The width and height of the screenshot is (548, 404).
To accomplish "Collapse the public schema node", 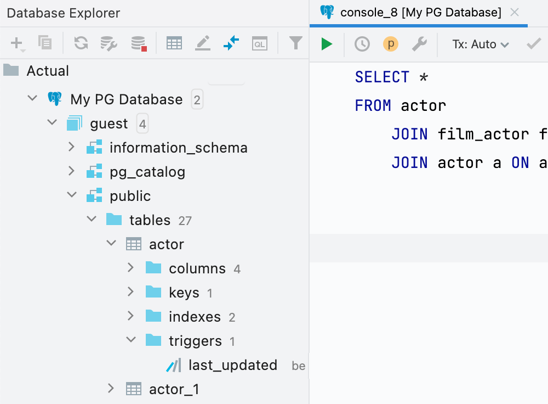I will click(x=72, y=196).
